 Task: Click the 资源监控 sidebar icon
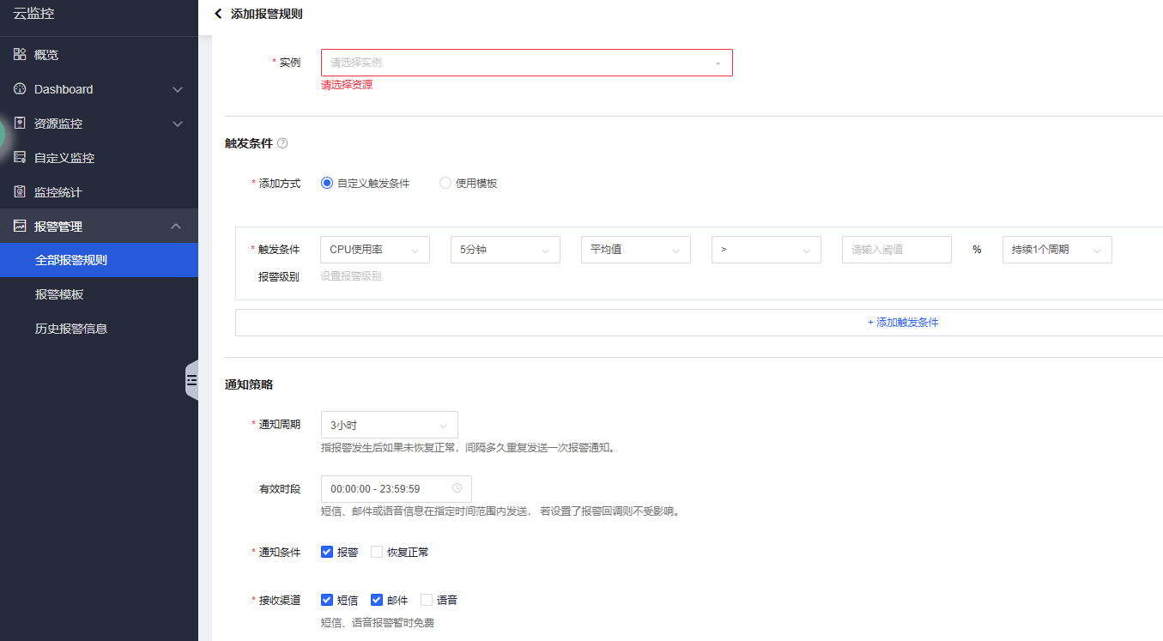pyautogui.click(x=20, y=124)
